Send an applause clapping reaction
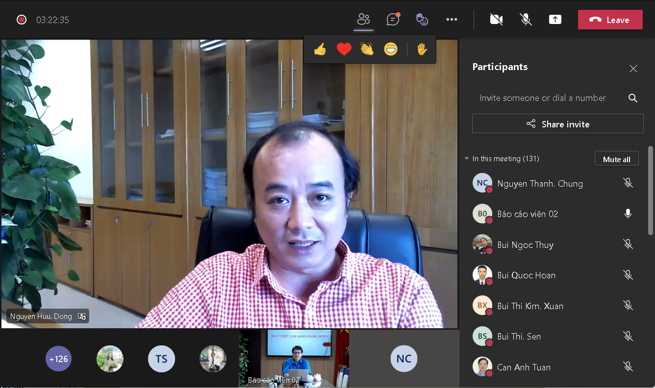655x388 pixels. click(367, 49)
